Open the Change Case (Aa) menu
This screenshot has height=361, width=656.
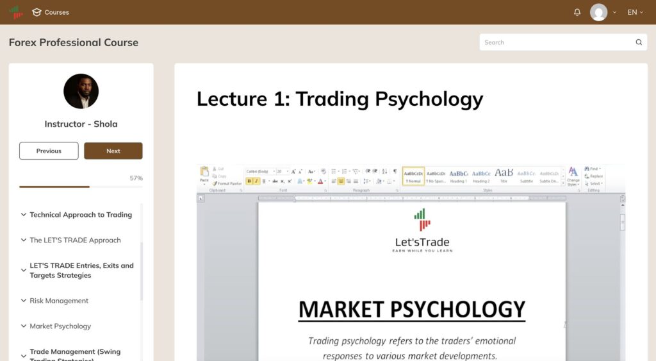coord(312,172)
